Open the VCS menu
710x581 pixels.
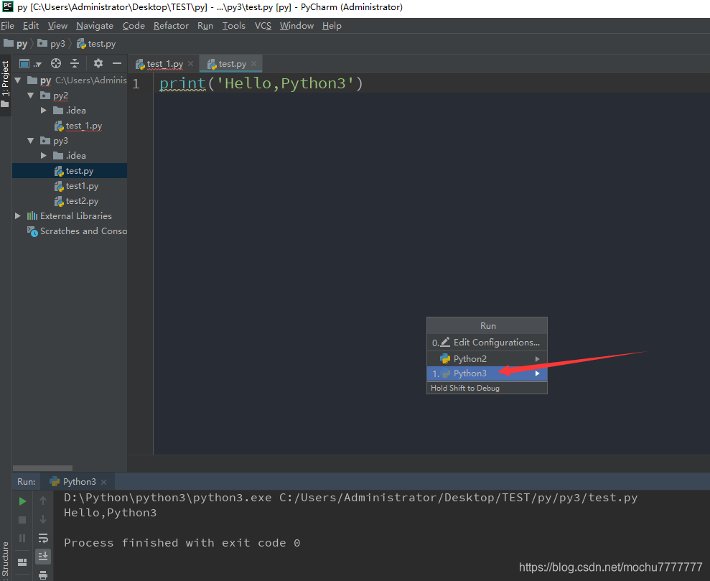pyautogui.click(x=263, y=26)
